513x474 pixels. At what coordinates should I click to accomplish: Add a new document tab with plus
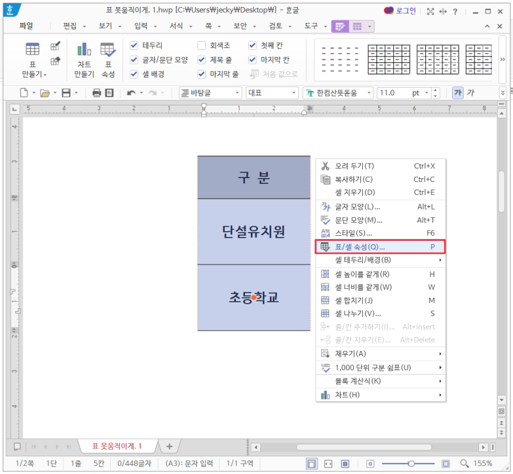tap(169, 446)
